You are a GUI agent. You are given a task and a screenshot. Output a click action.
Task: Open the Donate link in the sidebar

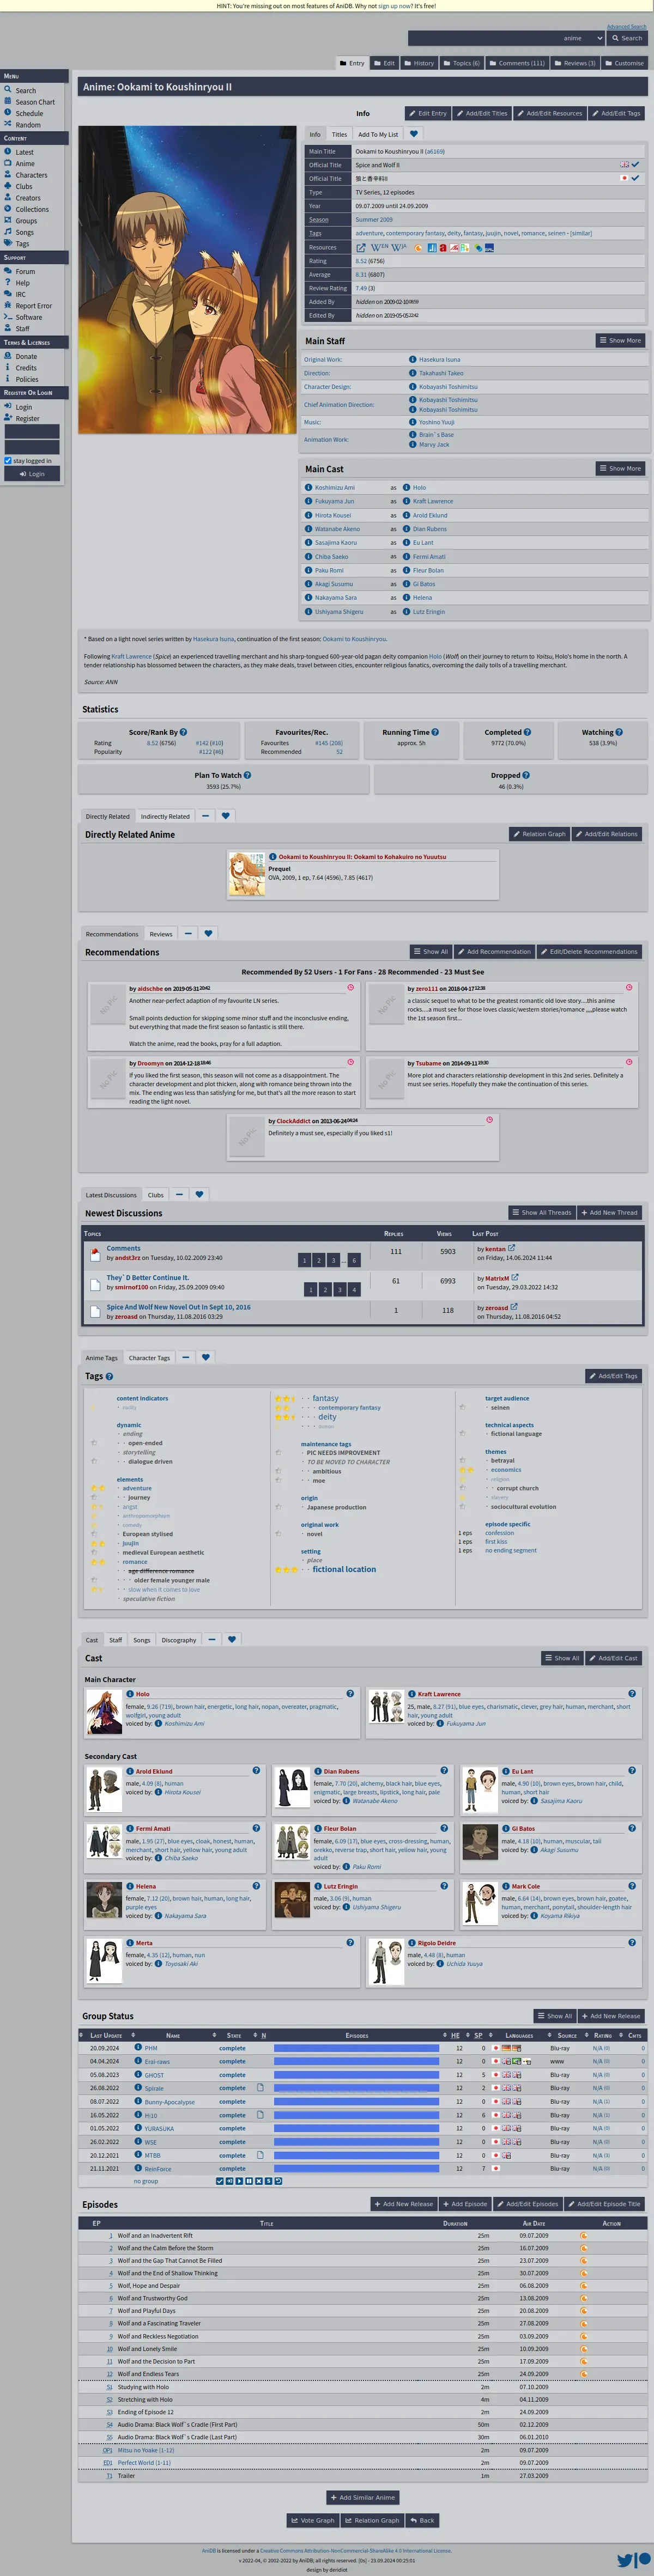coord(26,356)
